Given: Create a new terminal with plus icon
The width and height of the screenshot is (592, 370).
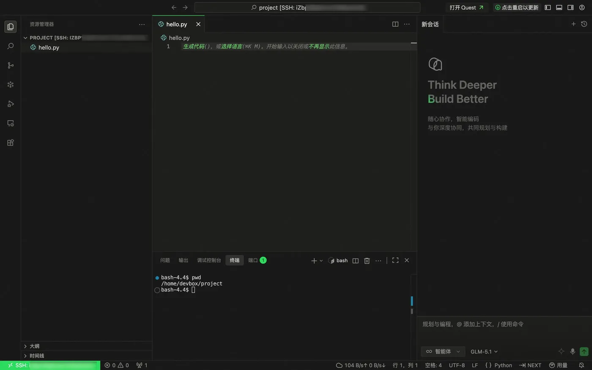Looking at the screenshot, I should click(314, 261).
